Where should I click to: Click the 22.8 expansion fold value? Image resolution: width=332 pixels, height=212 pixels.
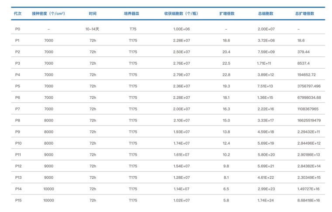226,75
